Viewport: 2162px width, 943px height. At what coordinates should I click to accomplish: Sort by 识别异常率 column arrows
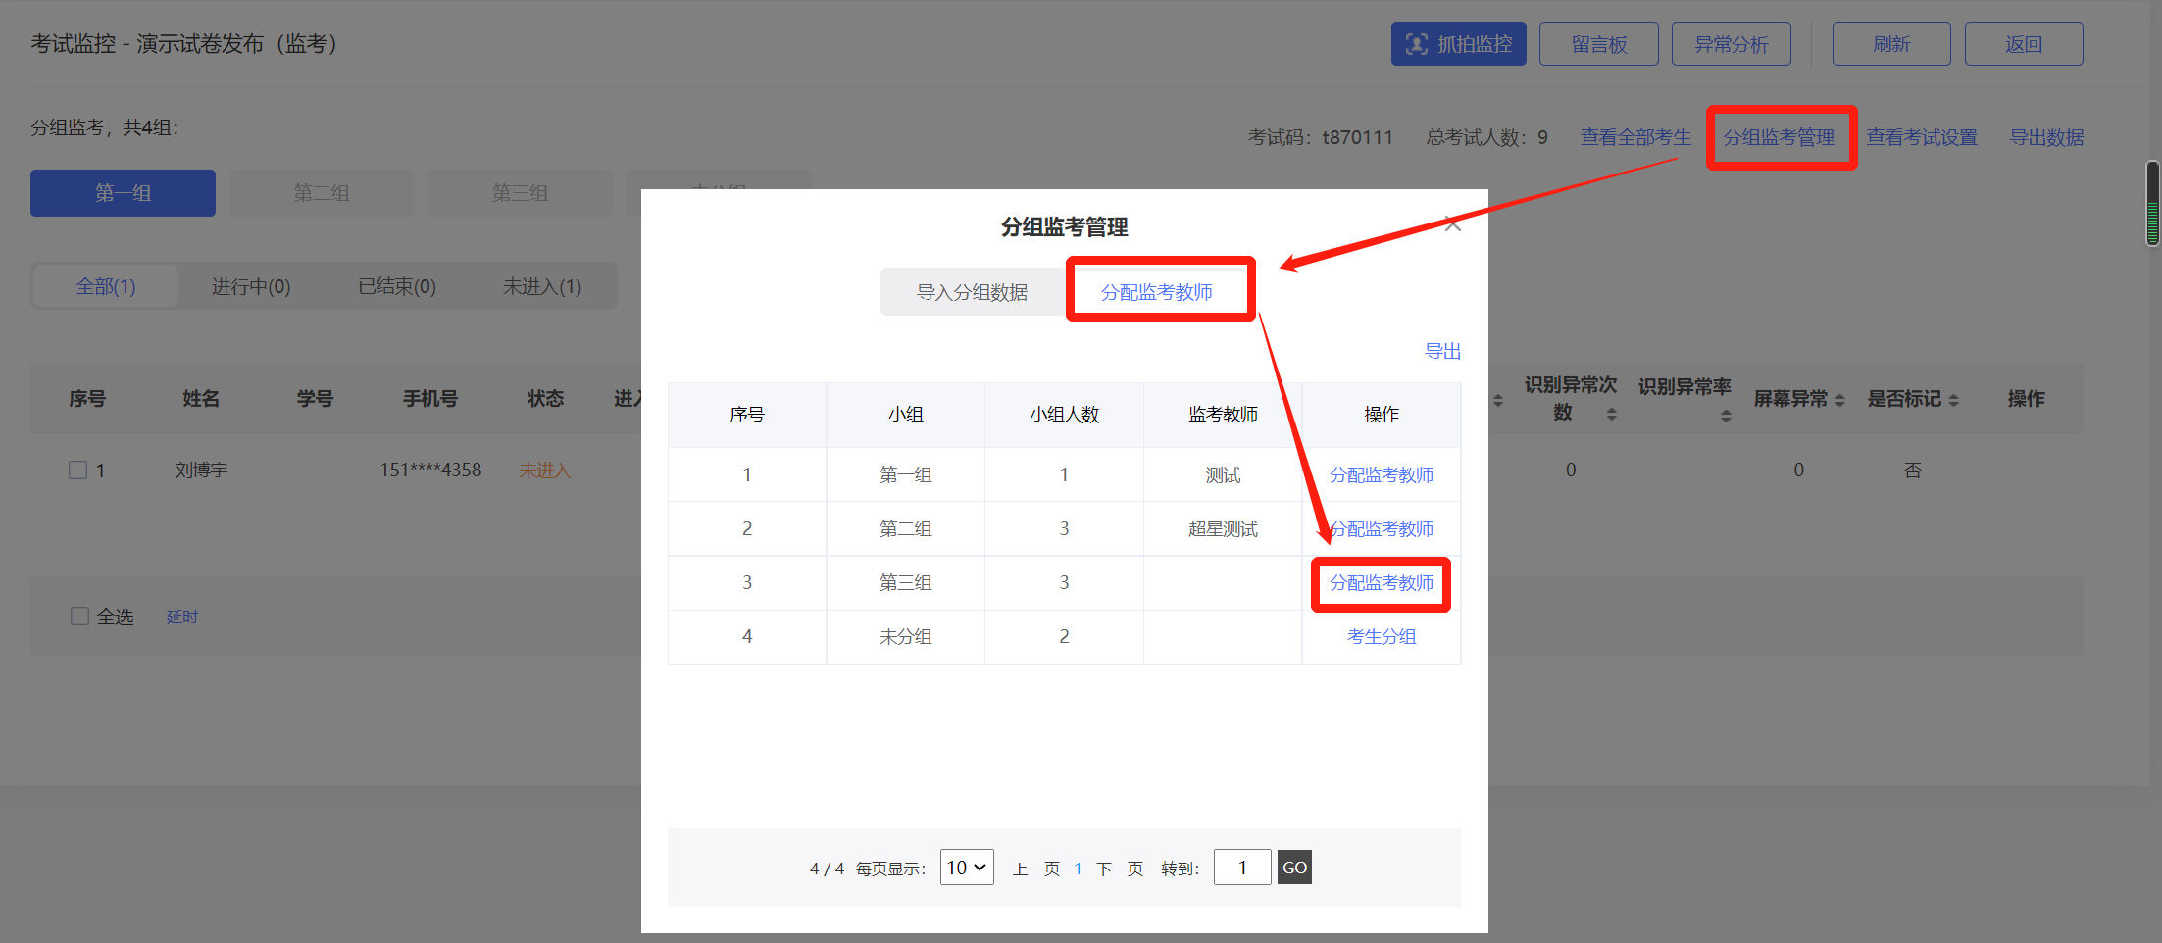pos(1726,416)
